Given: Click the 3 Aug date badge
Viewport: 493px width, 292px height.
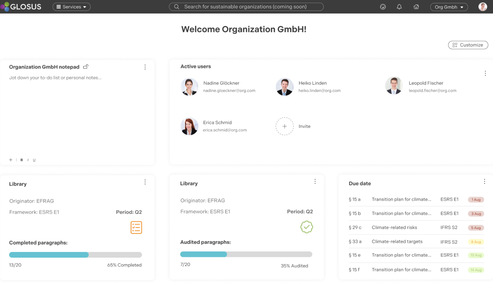Looking at the screenshot, I should coord(476,214).
